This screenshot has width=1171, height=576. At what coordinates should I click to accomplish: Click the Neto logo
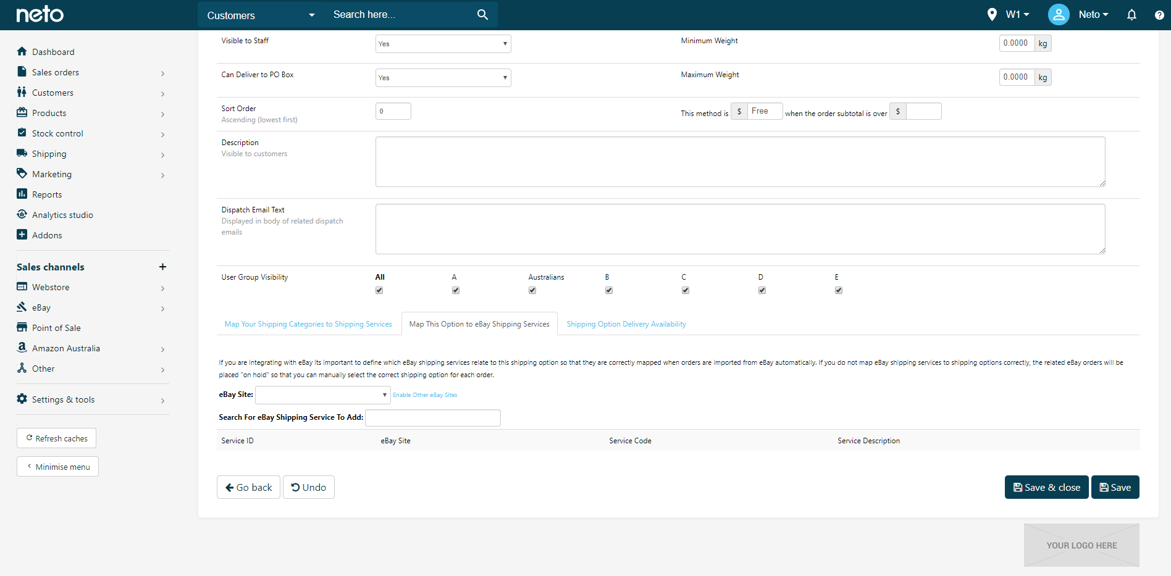(x=40, y=14)
